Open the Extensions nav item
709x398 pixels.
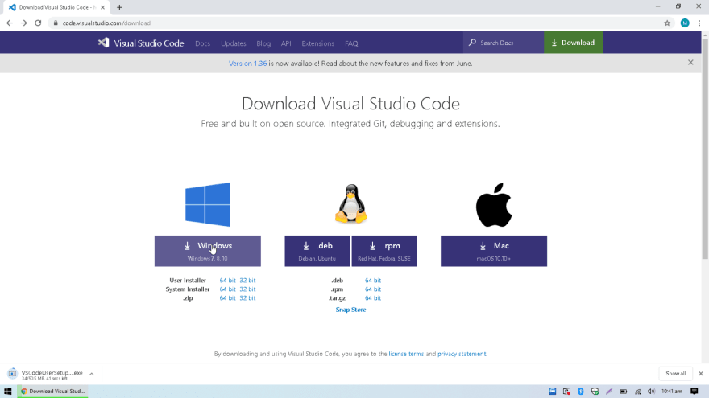318,43
